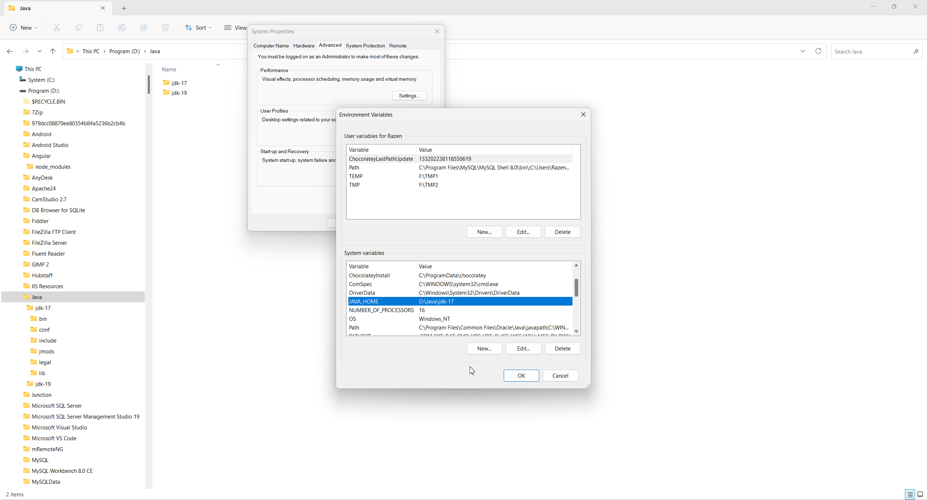Viewport: 927px width, 500px height.
Task: Click the Share icon in toolbar
Action: point(144,28)
